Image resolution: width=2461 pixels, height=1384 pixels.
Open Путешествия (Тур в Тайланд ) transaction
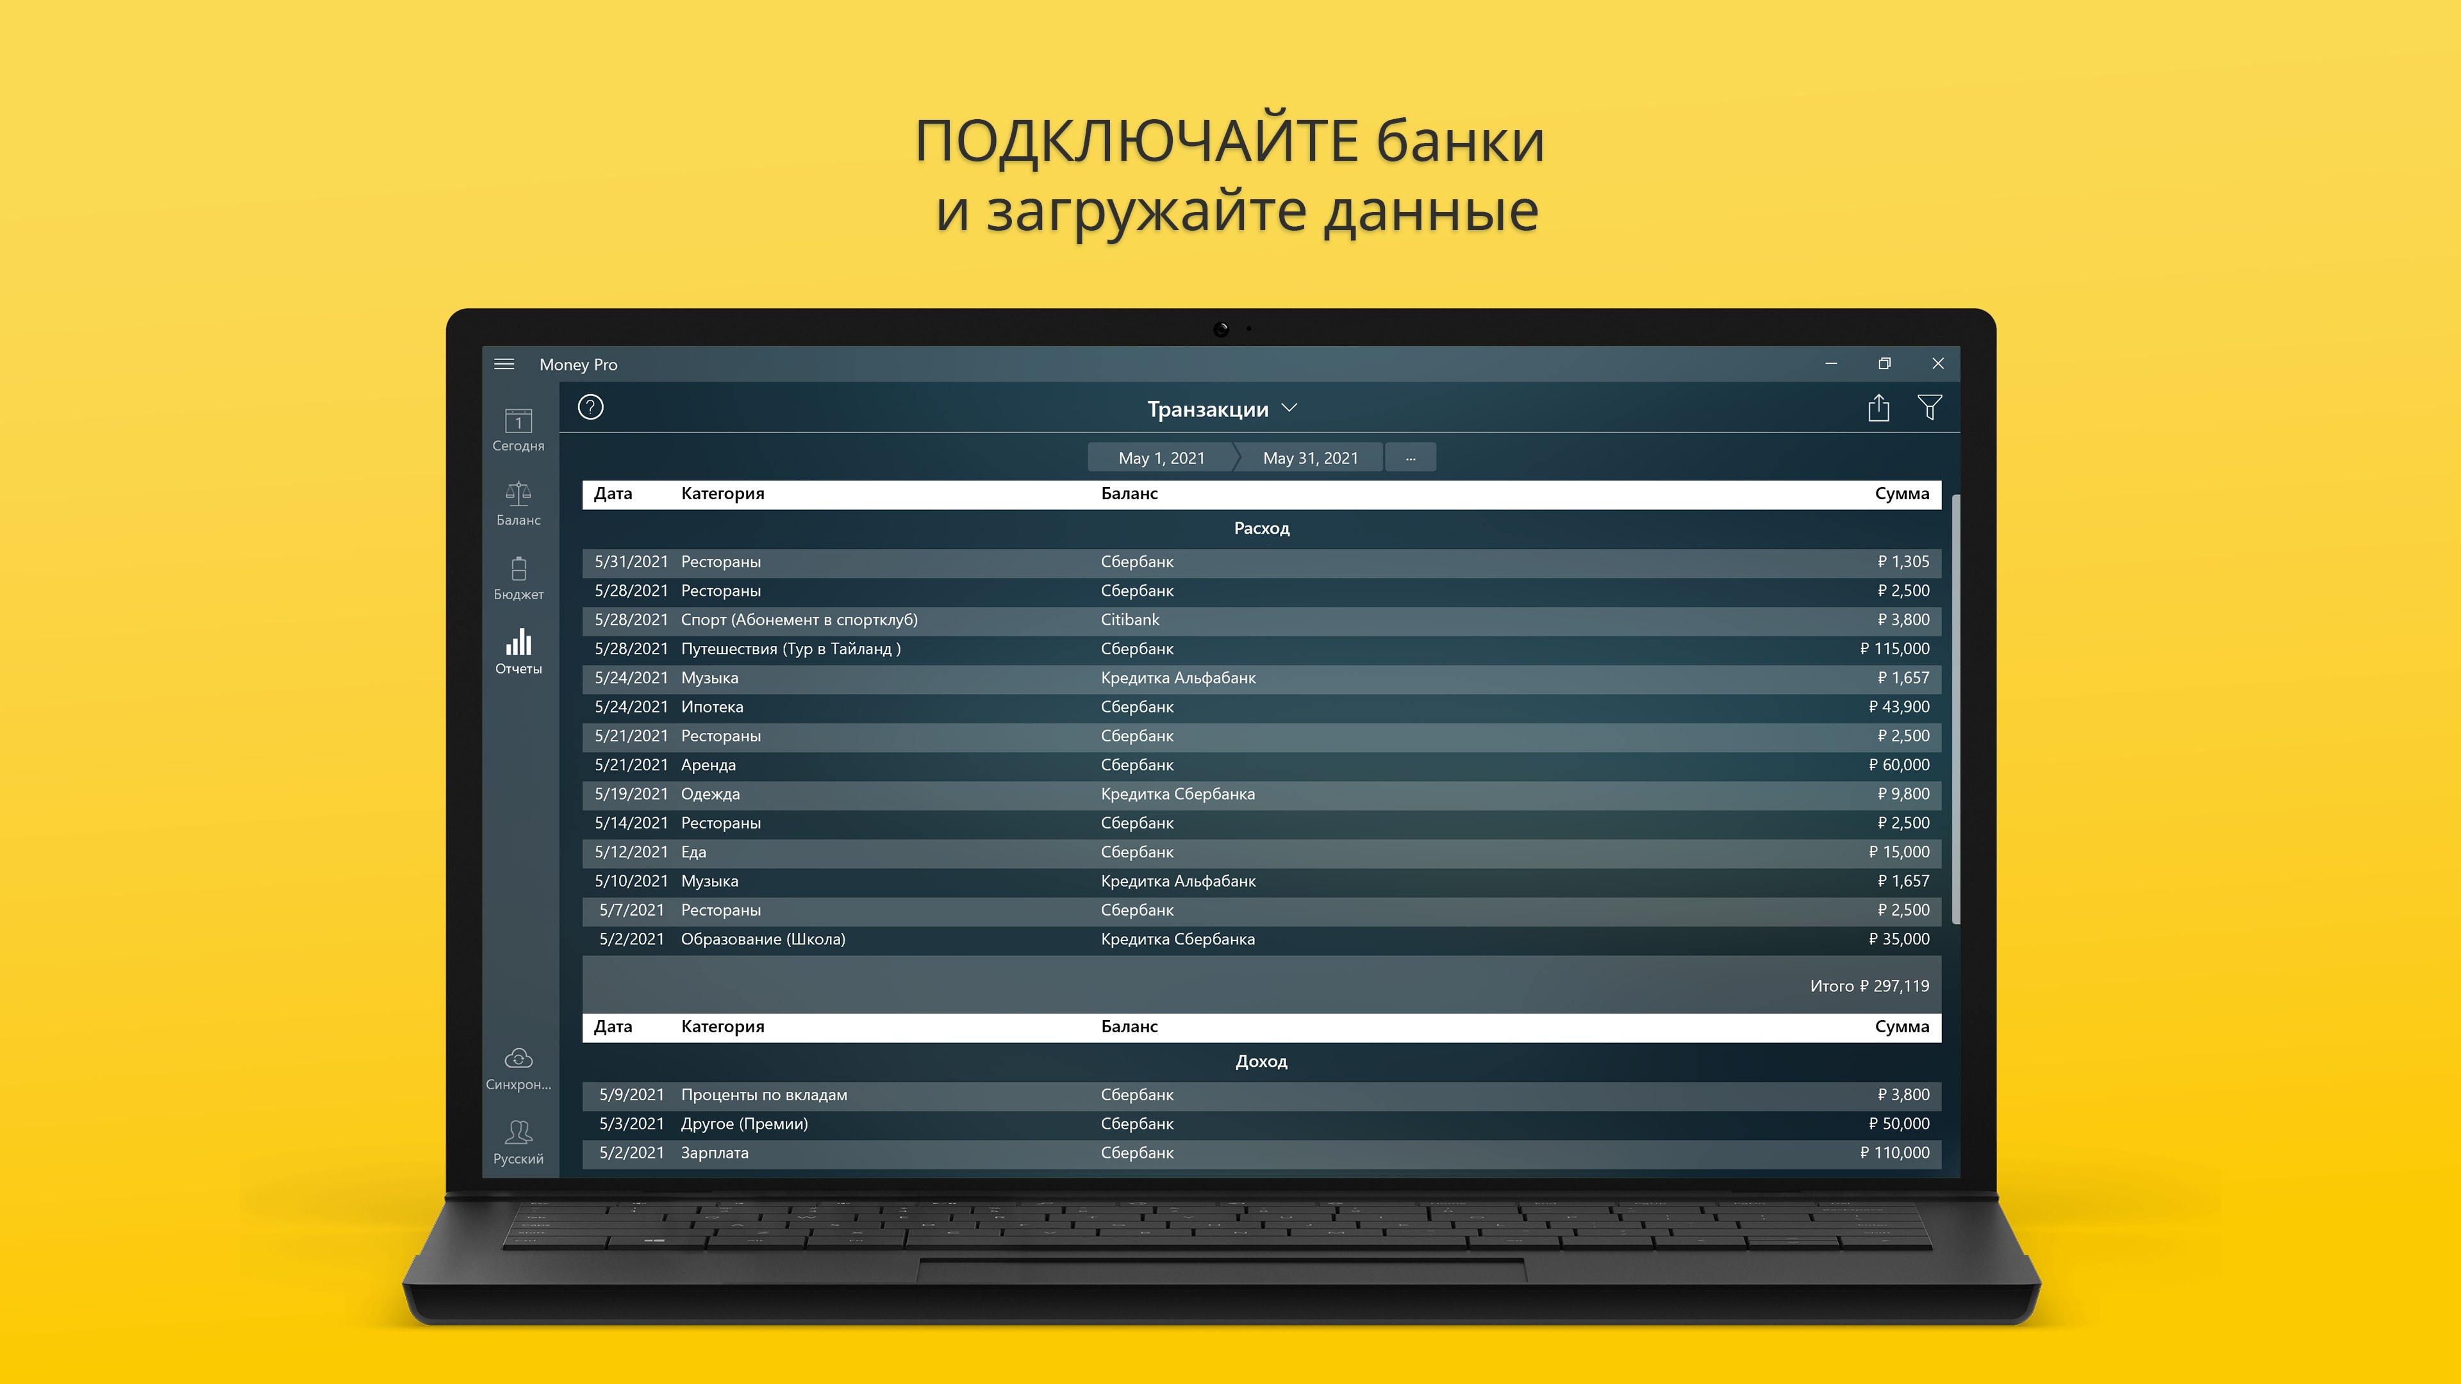click(x=1261, y=648)
